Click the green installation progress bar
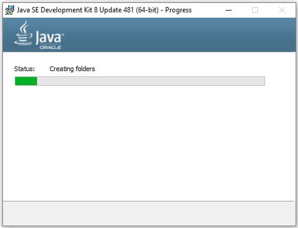The image size is (298, 228). [x=140, y=81]
